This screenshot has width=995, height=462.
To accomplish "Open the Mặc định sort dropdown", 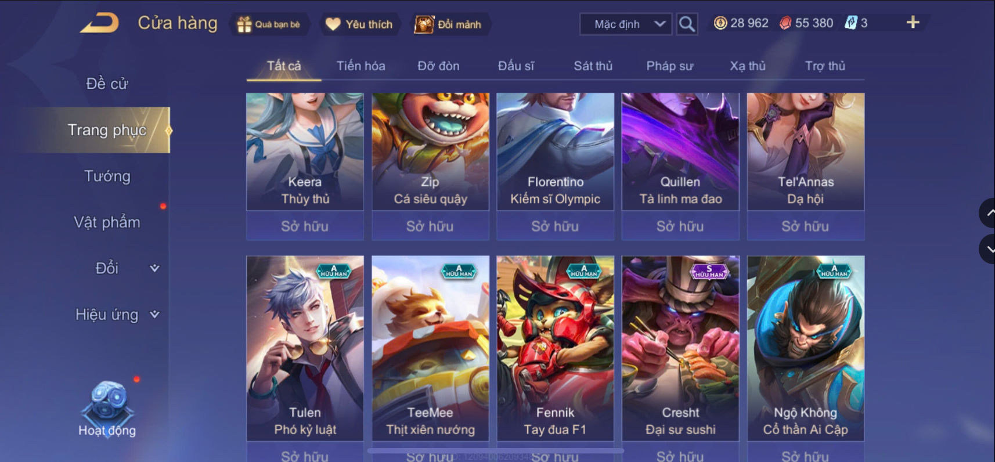I will [626, 24].
